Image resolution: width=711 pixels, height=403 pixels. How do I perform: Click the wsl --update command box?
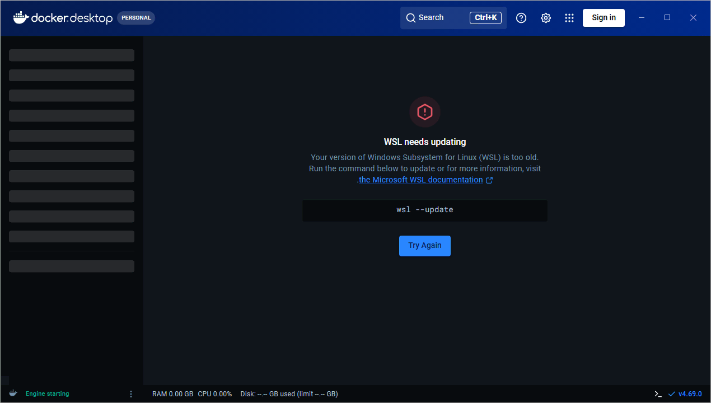click(x=425, y=210)
